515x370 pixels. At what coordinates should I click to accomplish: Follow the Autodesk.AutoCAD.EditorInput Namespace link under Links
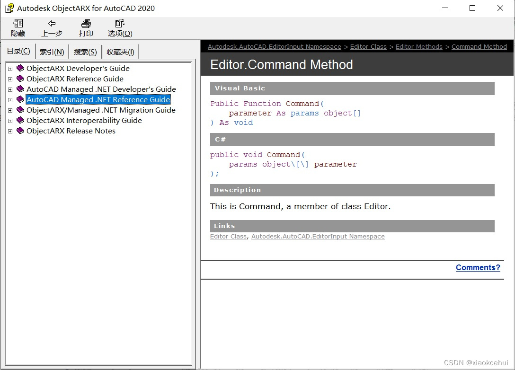(318, 237)
